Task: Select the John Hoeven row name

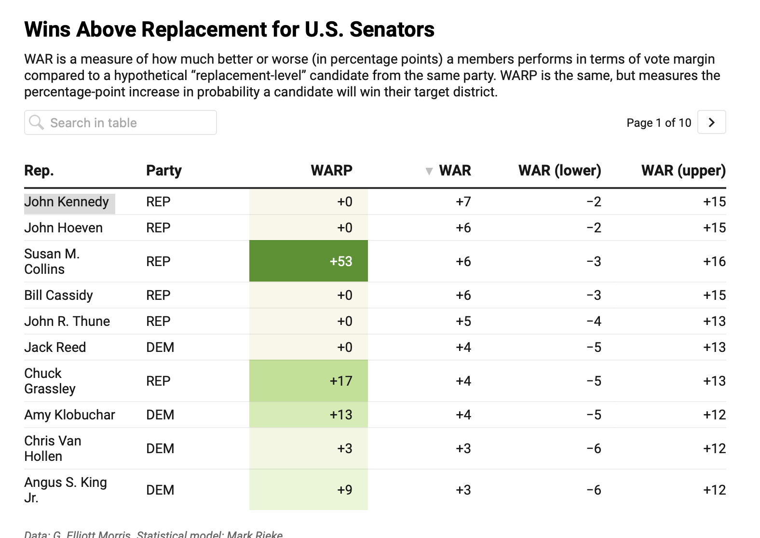Action: tap(64, 228)
